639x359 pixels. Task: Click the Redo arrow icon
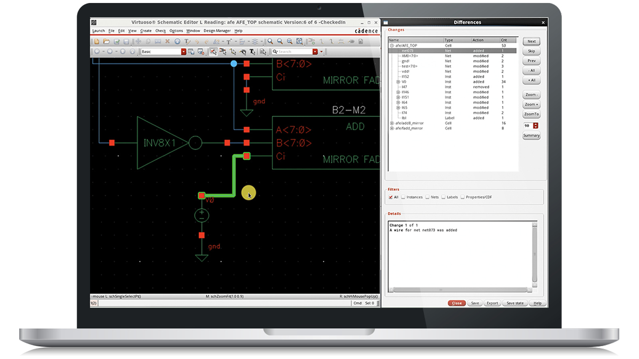coord(206,41)
